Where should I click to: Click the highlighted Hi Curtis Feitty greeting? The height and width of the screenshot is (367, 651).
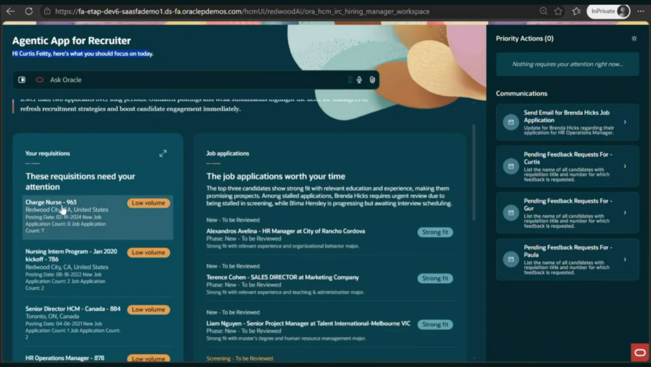83,53
